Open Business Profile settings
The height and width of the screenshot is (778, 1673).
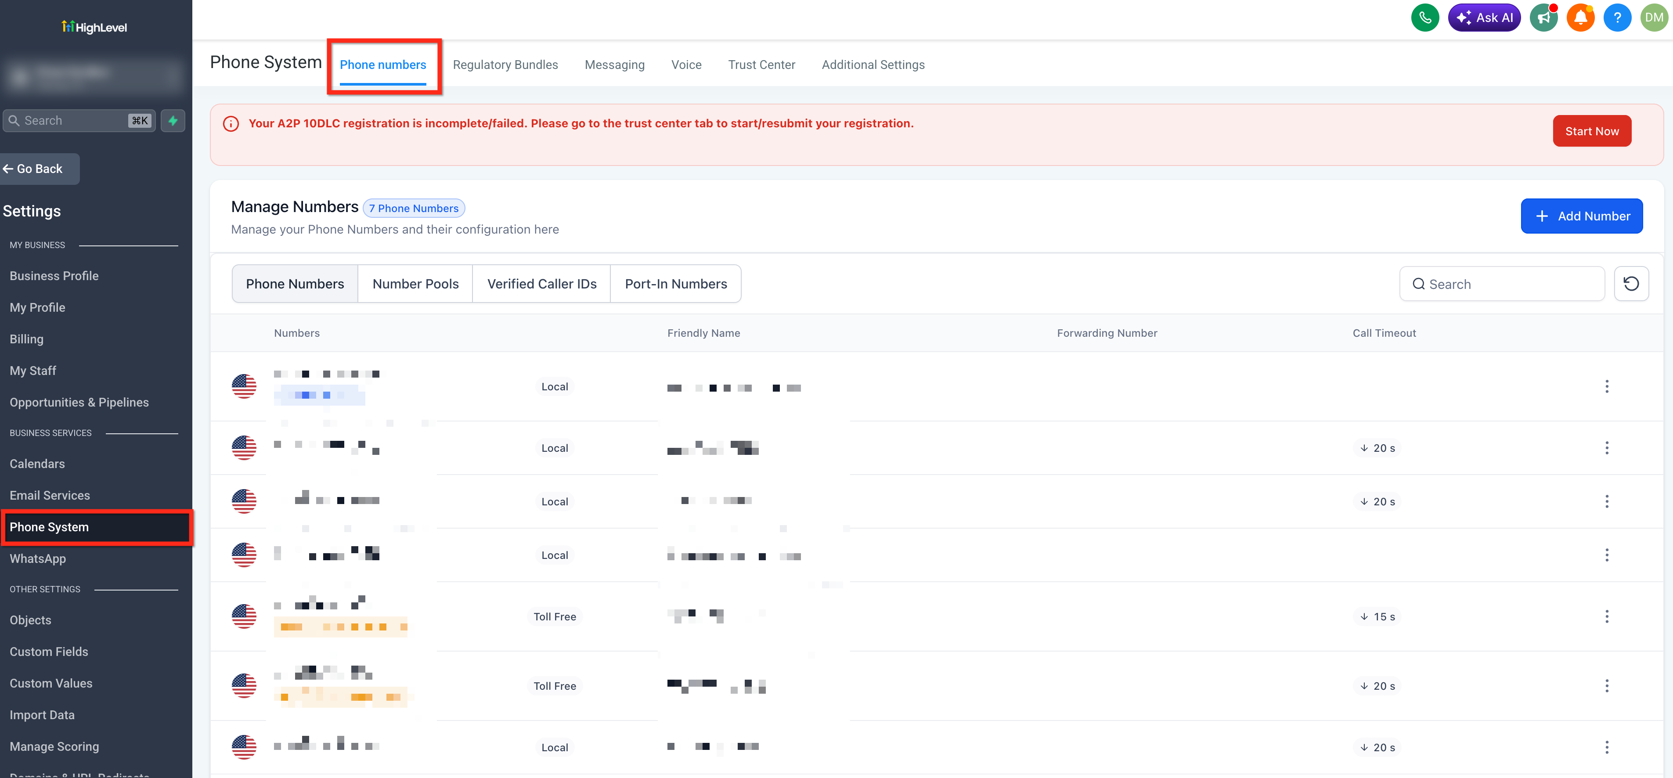54,276
